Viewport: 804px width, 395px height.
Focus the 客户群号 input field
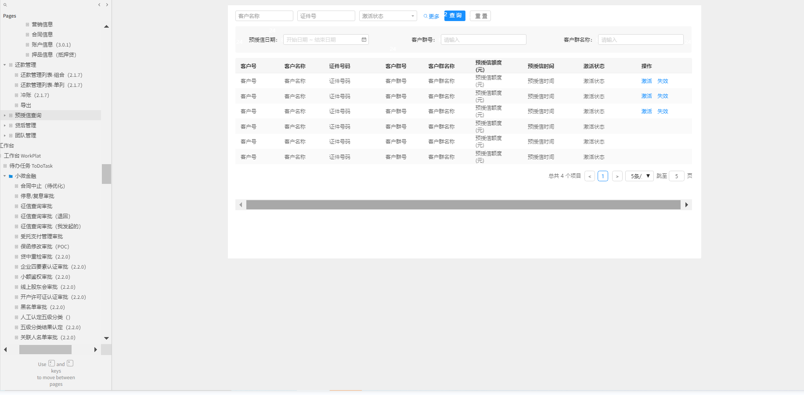click(483, 39)
